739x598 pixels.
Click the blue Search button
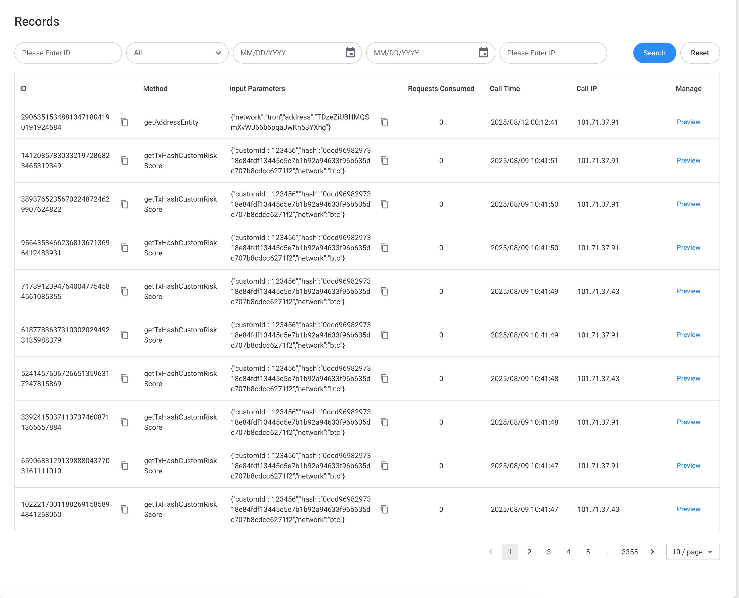(x=654, y=53)
